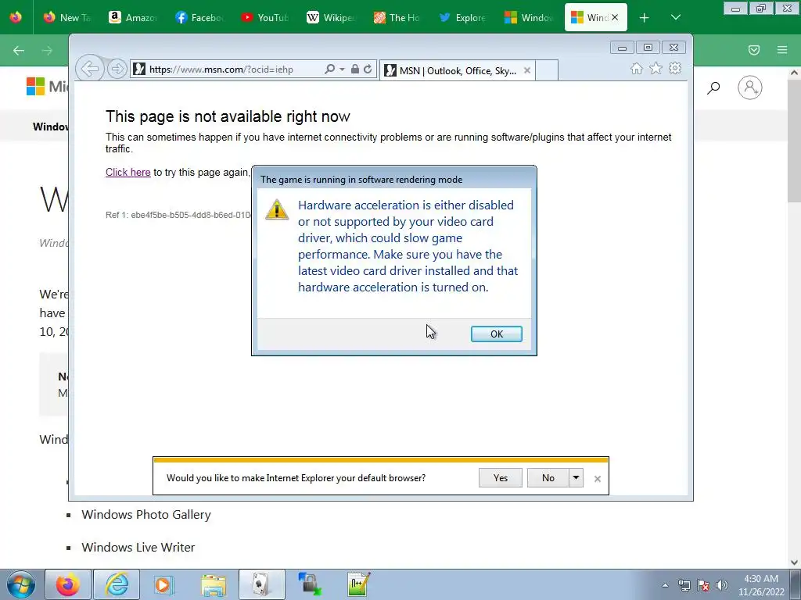Dismiss the default browser notification bar

click(597, 479)
